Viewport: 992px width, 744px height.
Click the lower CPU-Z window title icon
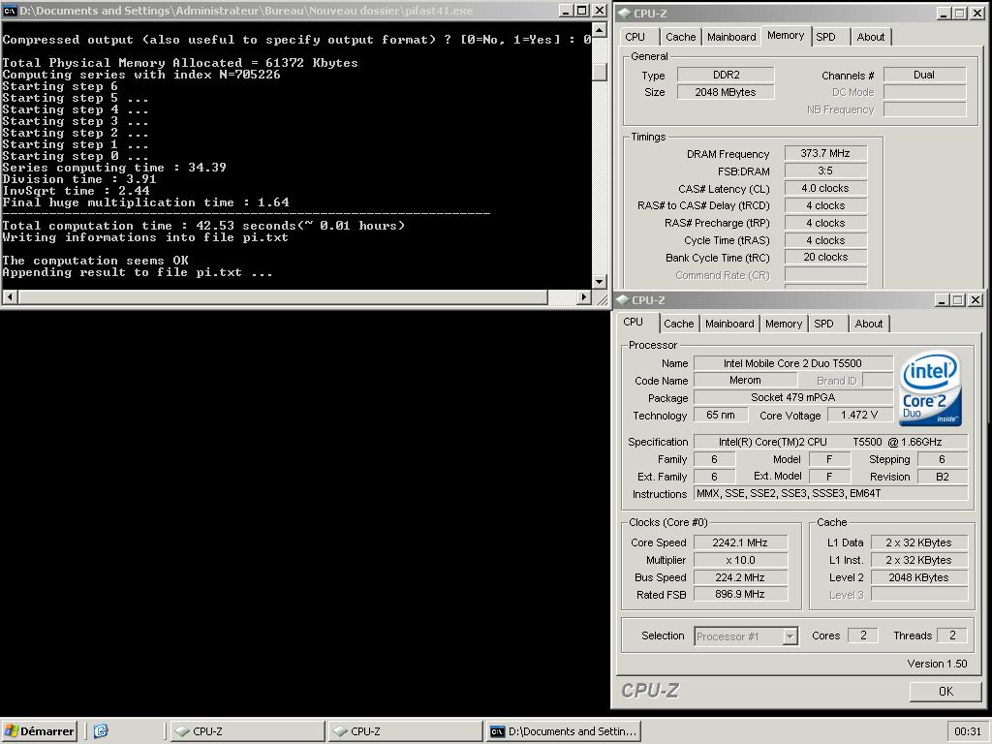pyautogui.click(x=623, y=300)
